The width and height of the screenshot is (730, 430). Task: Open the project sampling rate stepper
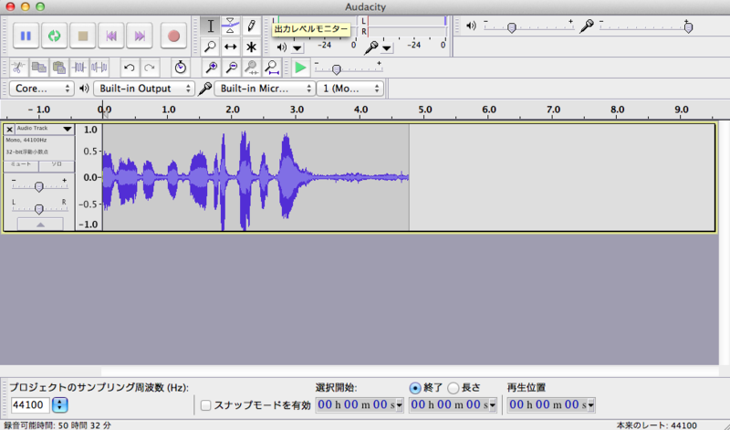(x=59, y=404)
